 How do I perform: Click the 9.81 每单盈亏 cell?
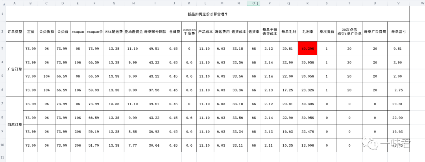tap(398, 49)
